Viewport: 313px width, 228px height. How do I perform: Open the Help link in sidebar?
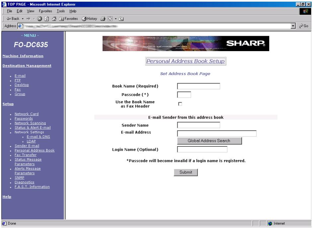tap(7, 197)
